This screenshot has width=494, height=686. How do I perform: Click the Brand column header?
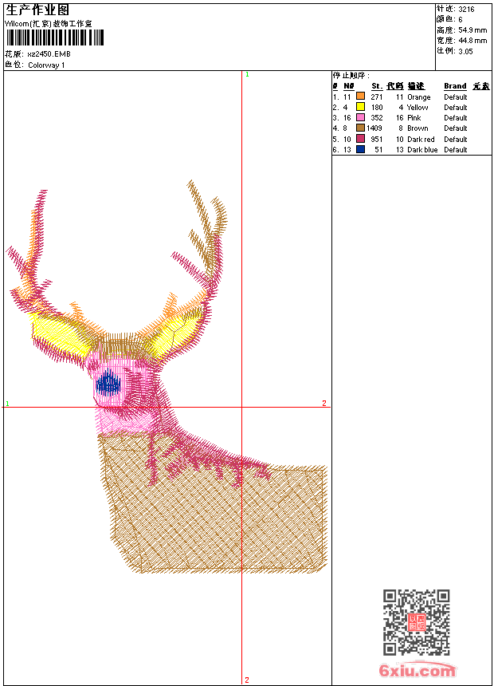(x=455, y=86)
